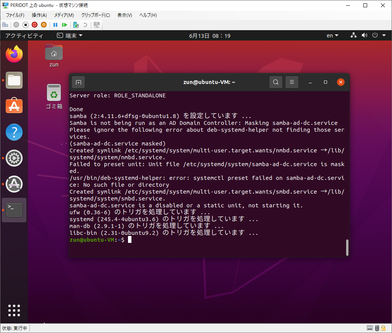Click "Server role: ROLE_STANDALONE" line

click(x=118, y=96)
